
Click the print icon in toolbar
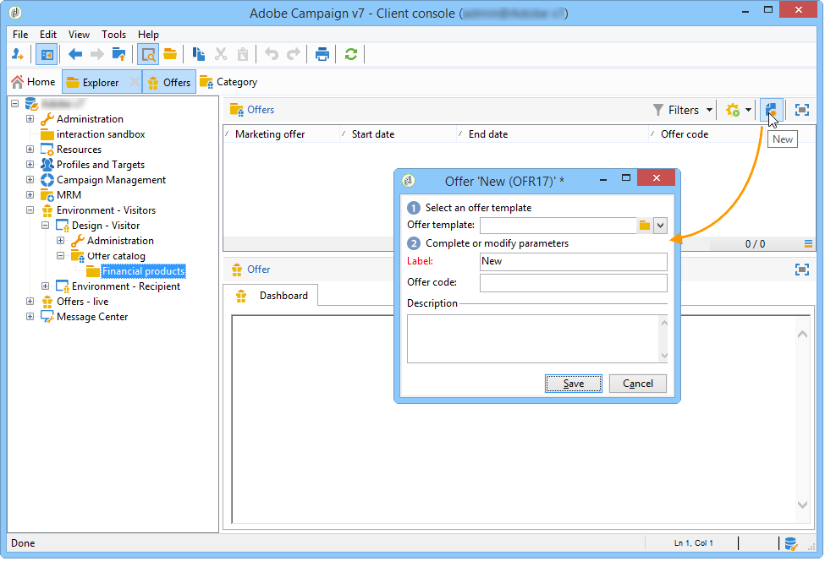click(322, 54)
